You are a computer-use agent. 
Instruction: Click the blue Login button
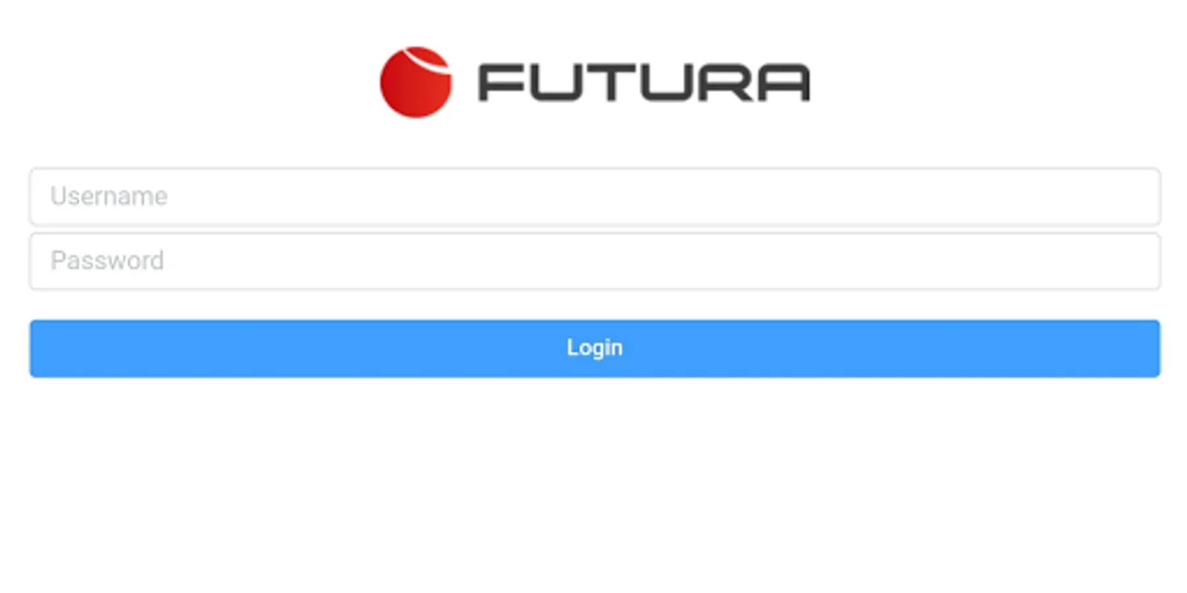click(x=595, y=349)
